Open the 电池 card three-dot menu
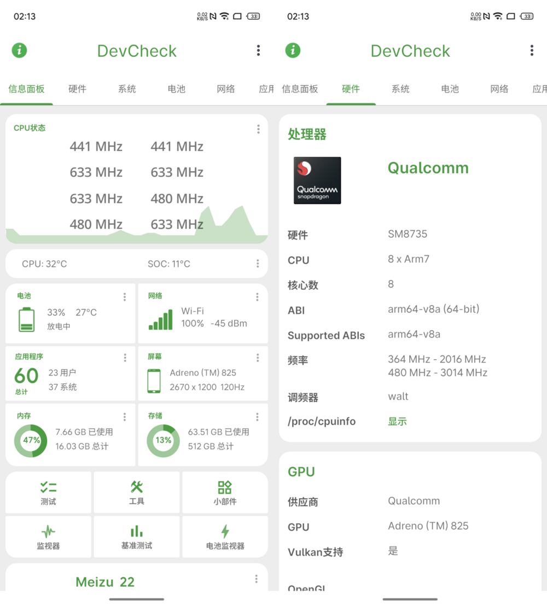Image resolution: width=547 pixels, height=608 pixels. tap(125, 297)
